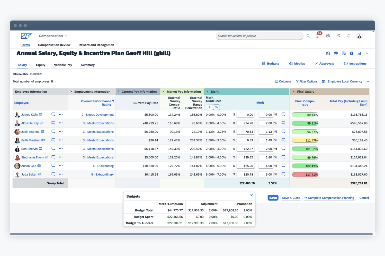Switch merit guidelines to dollar view
385x256 pixels.
(209, 107)
